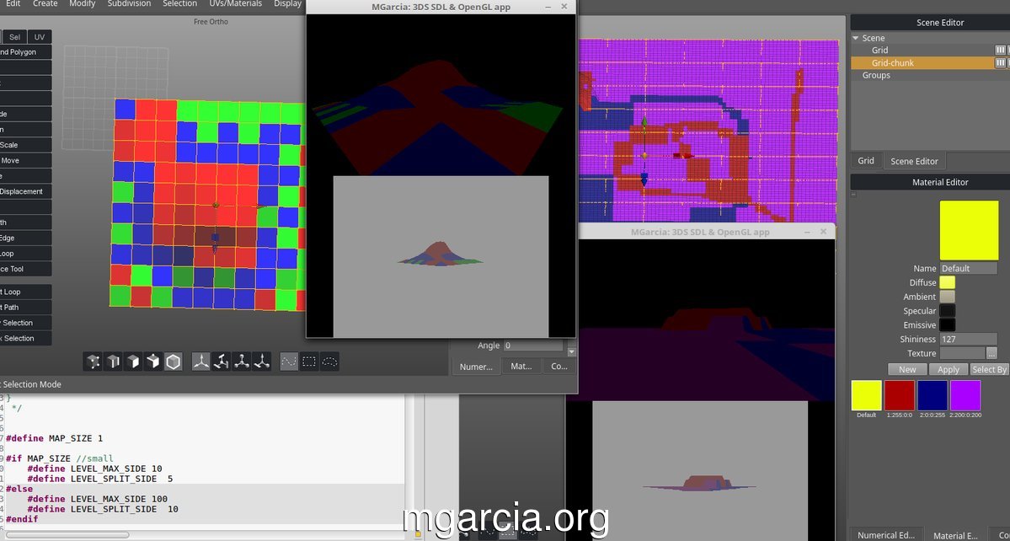Pick the fourth axis manipulator icon
The height and width of the screenshot is (541, 1010).
[x=261, y=362]
